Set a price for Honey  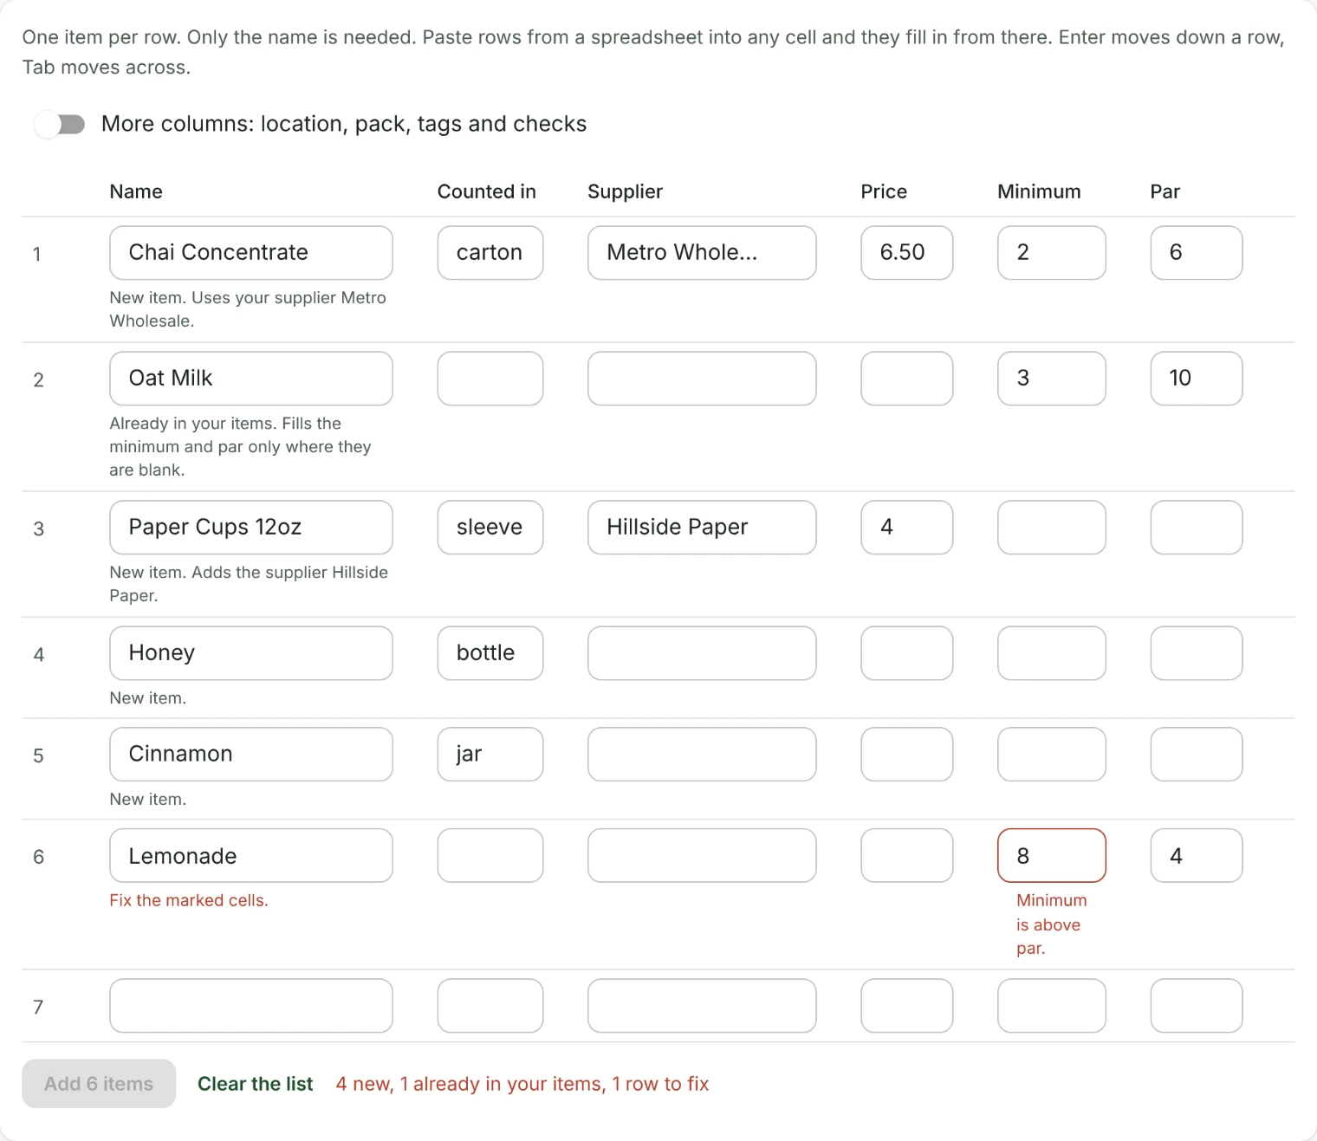[907, 653]
